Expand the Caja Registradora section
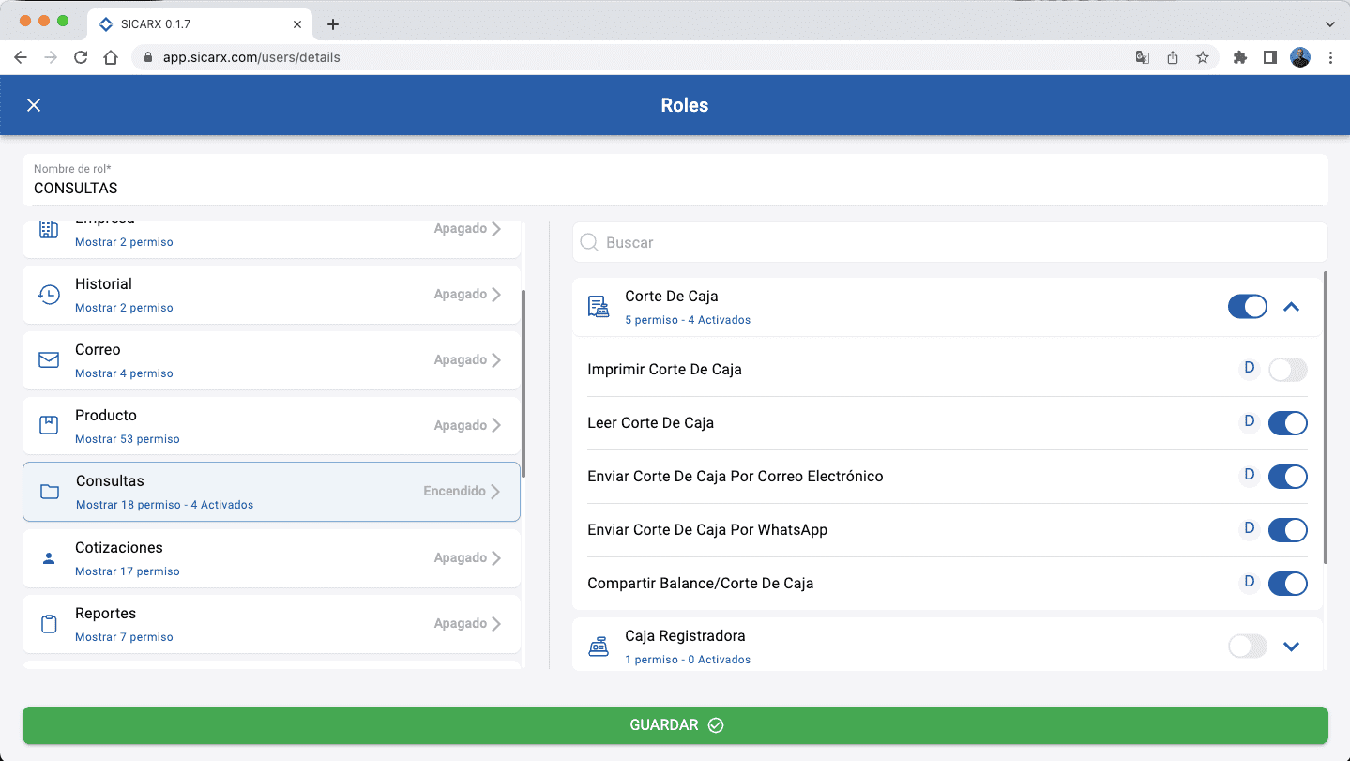Image resolution: width=1350 pixels, height=761 pixels. (1292, 646)
